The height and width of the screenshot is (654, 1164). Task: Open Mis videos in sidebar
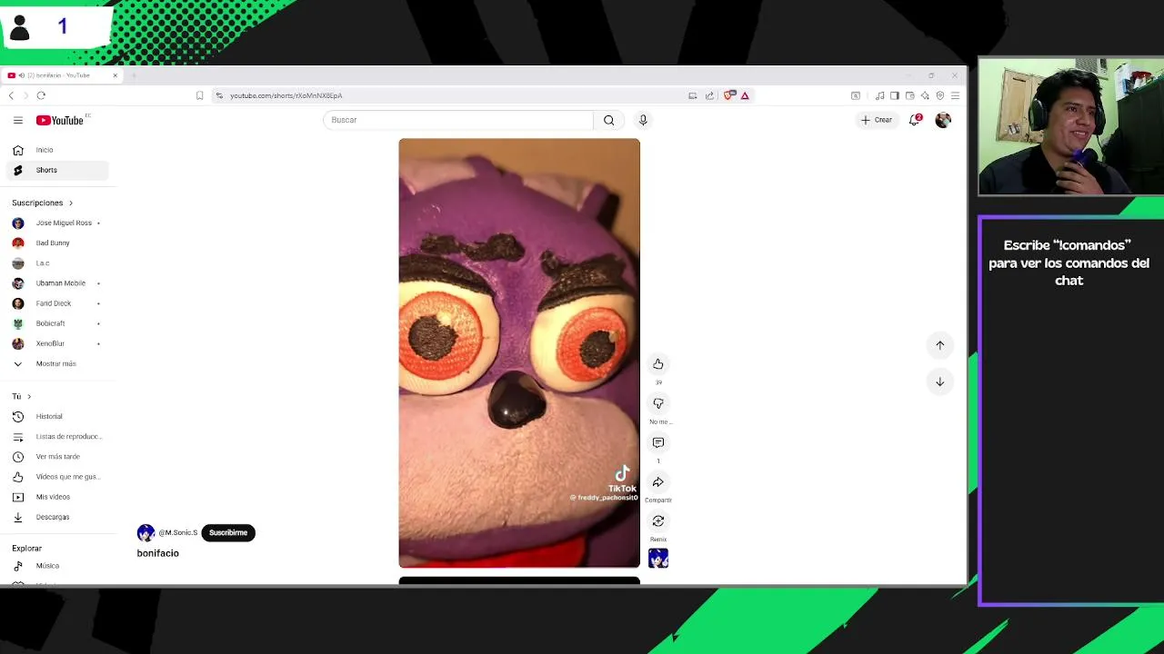pos(56,497)
